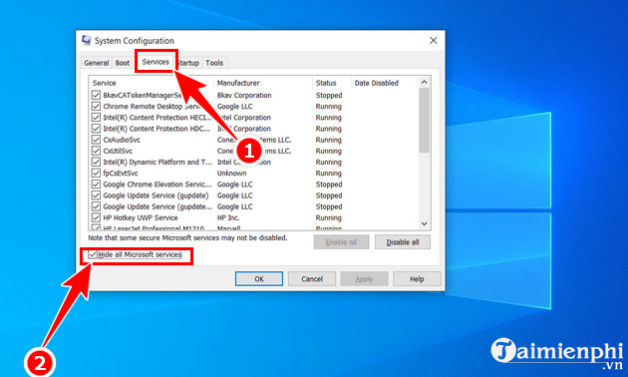Screen dimensions: 628x377
Task: Open the Startup tab
Action: (x=187, y=63)
